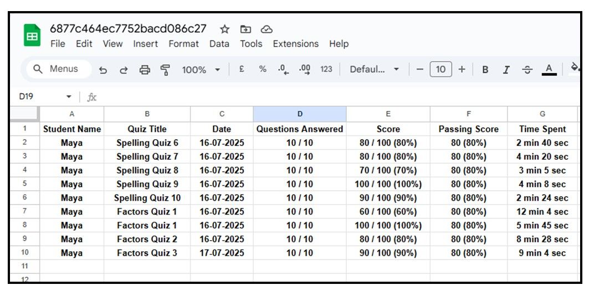The height and width of the screenshot is (295, 589).
Task: Open the cloud document status icon
Action: 267,29
